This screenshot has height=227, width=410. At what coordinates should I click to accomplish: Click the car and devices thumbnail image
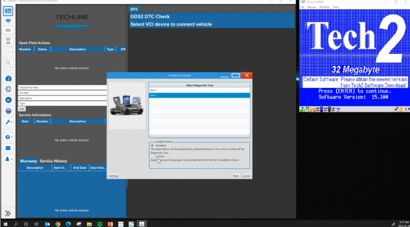[127, 106]
